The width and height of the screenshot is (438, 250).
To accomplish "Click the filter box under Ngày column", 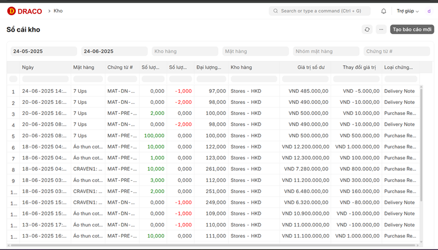I will [x=45, y=79].
